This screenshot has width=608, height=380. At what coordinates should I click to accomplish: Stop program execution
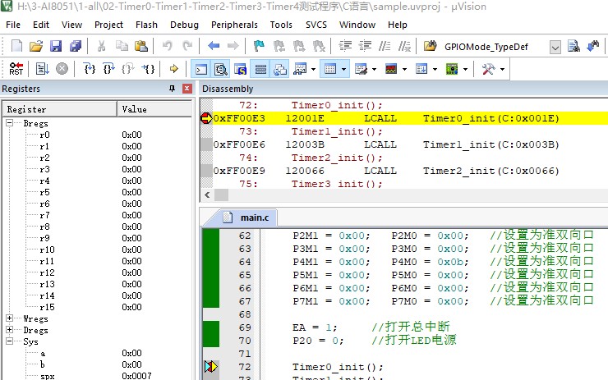(62, 69)
